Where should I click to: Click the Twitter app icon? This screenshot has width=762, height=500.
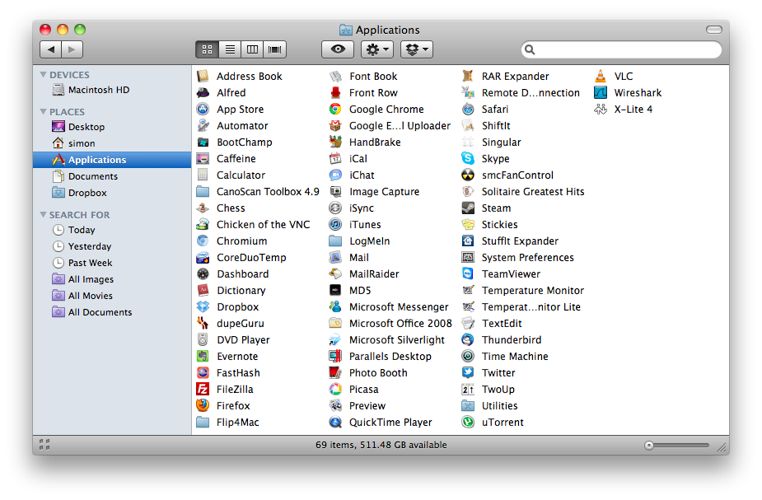coord(468,372)
